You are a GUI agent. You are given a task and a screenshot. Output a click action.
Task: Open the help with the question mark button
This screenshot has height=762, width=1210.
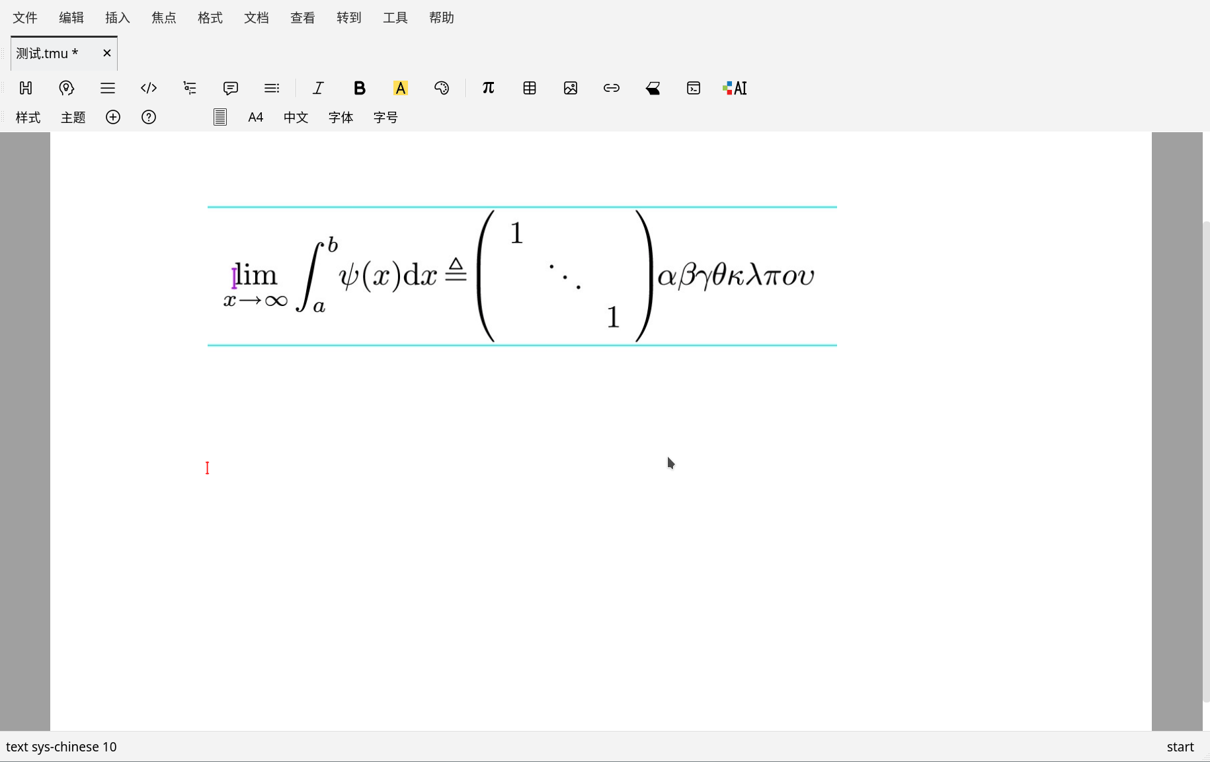tap(149, 117)
